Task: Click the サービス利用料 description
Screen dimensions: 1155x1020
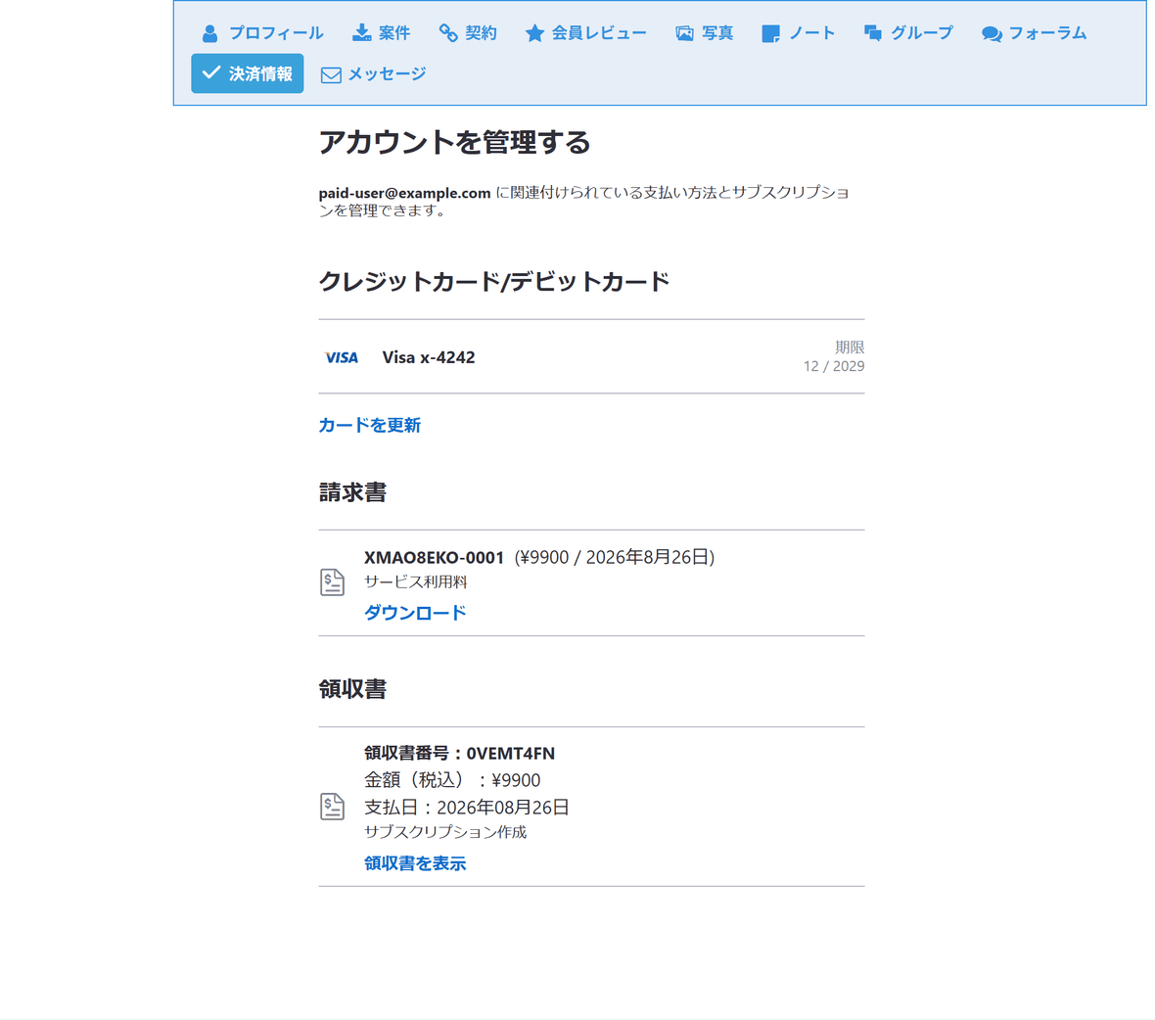Action: coord(416,581)
